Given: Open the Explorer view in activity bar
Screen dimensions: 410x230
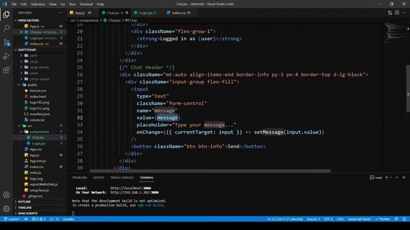Looking at the screenshot, I should click(x=6, y=14).
